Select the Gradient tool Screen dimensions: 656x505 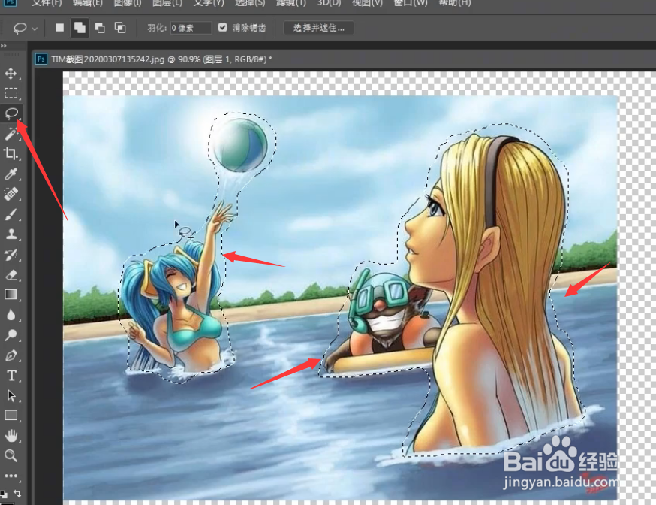pyautogui.click(x=11, y=295)
